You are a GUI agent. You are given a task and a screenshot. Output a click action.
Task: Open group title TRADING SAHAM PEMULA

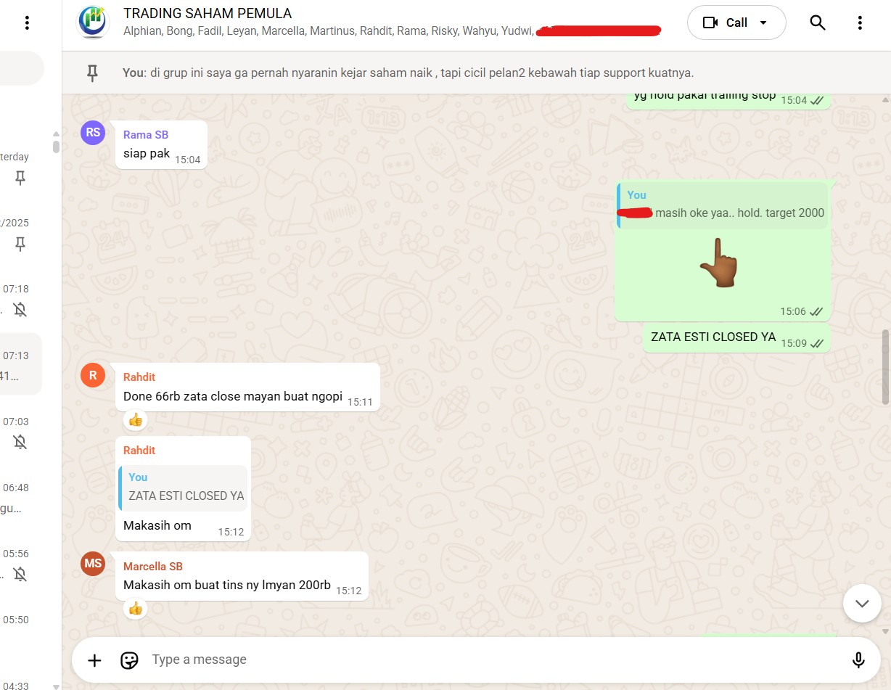[208, 13]
